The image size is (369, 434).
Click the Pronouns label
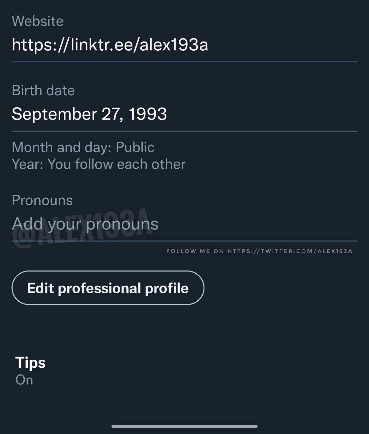[42, 200]
